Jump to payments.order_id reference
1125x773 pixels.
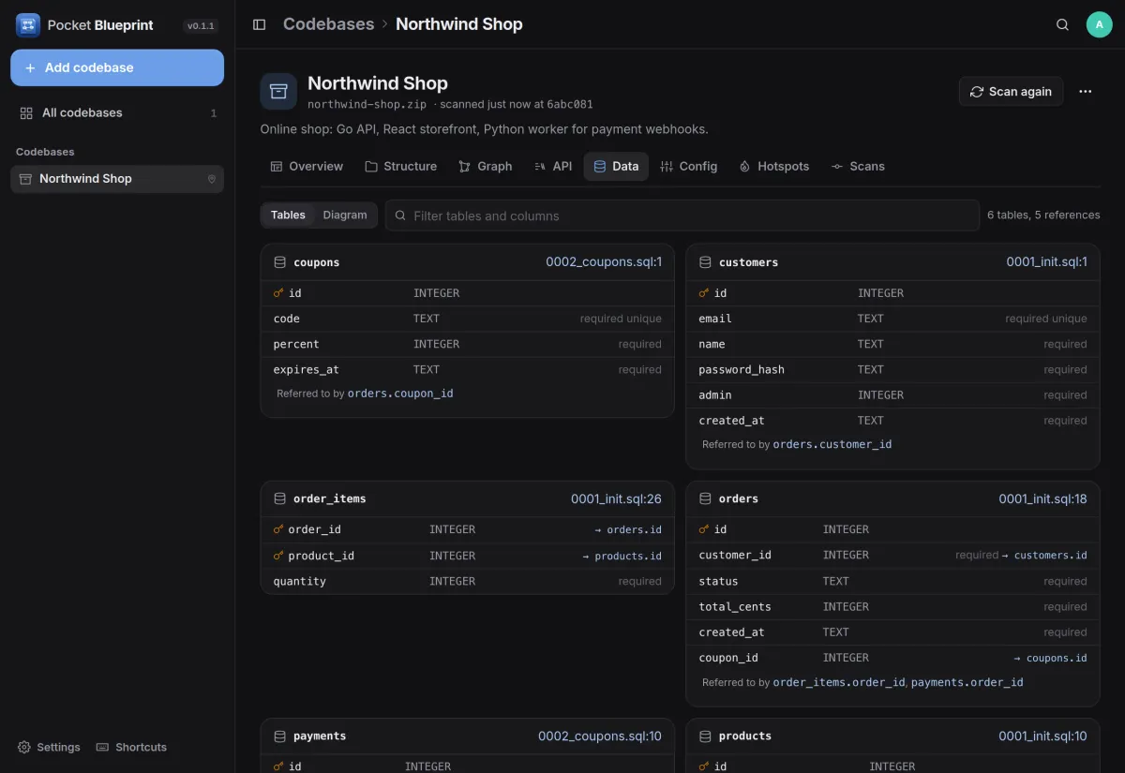[967, 682]
